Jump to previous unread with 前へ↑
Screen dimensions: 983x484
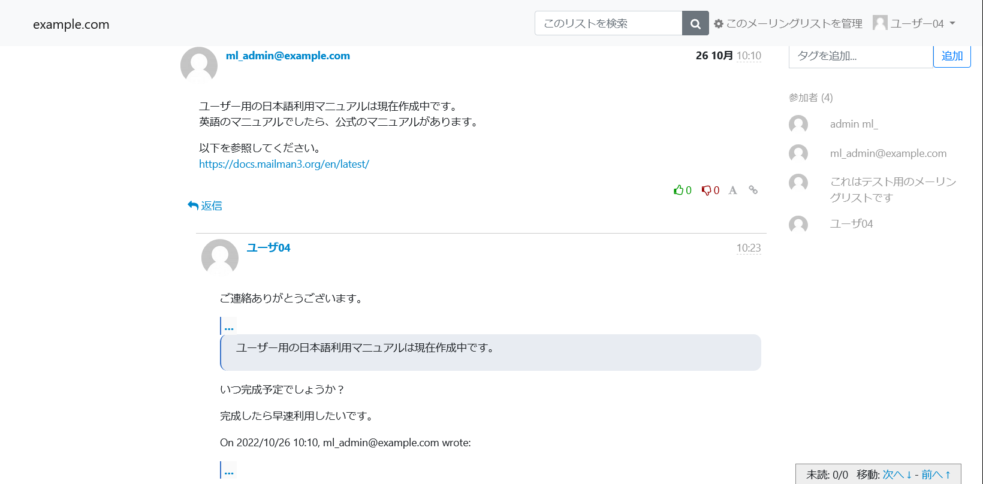coord(936,474)
